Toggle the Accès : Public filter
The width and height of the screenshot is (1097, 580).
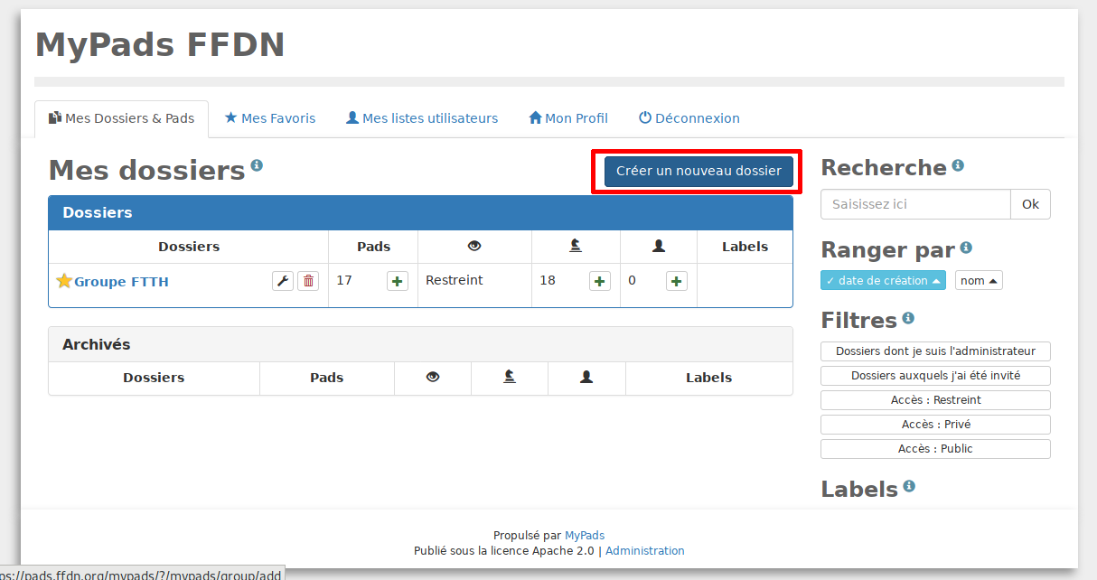(x=935, y=449)
